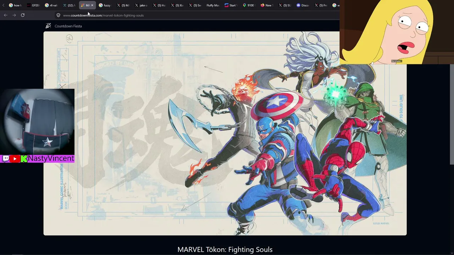Screen dimensions: 454x255
Task: Open the Countdown Fiesta home link
Action: [64, 26]
